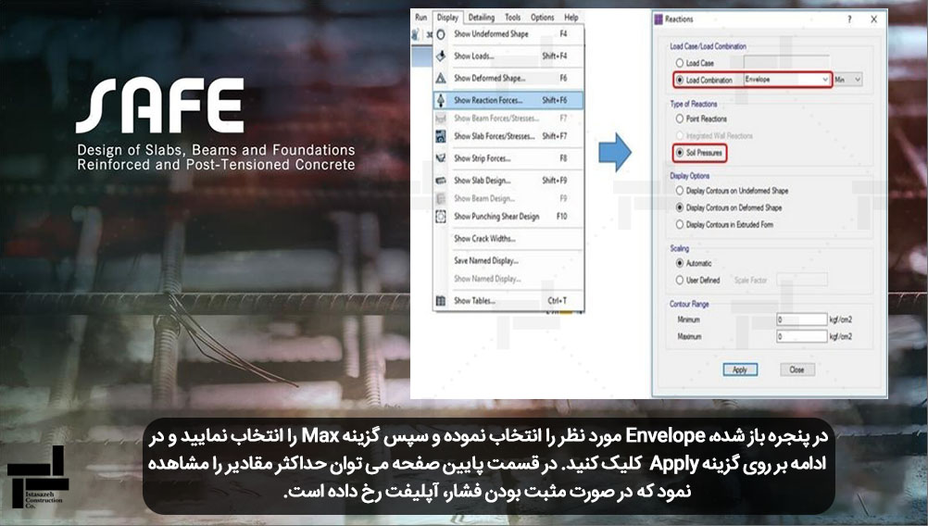Choose Show Slab Forces/Stresses... entry
Screen dimensions: 928x526
[509, 136]
